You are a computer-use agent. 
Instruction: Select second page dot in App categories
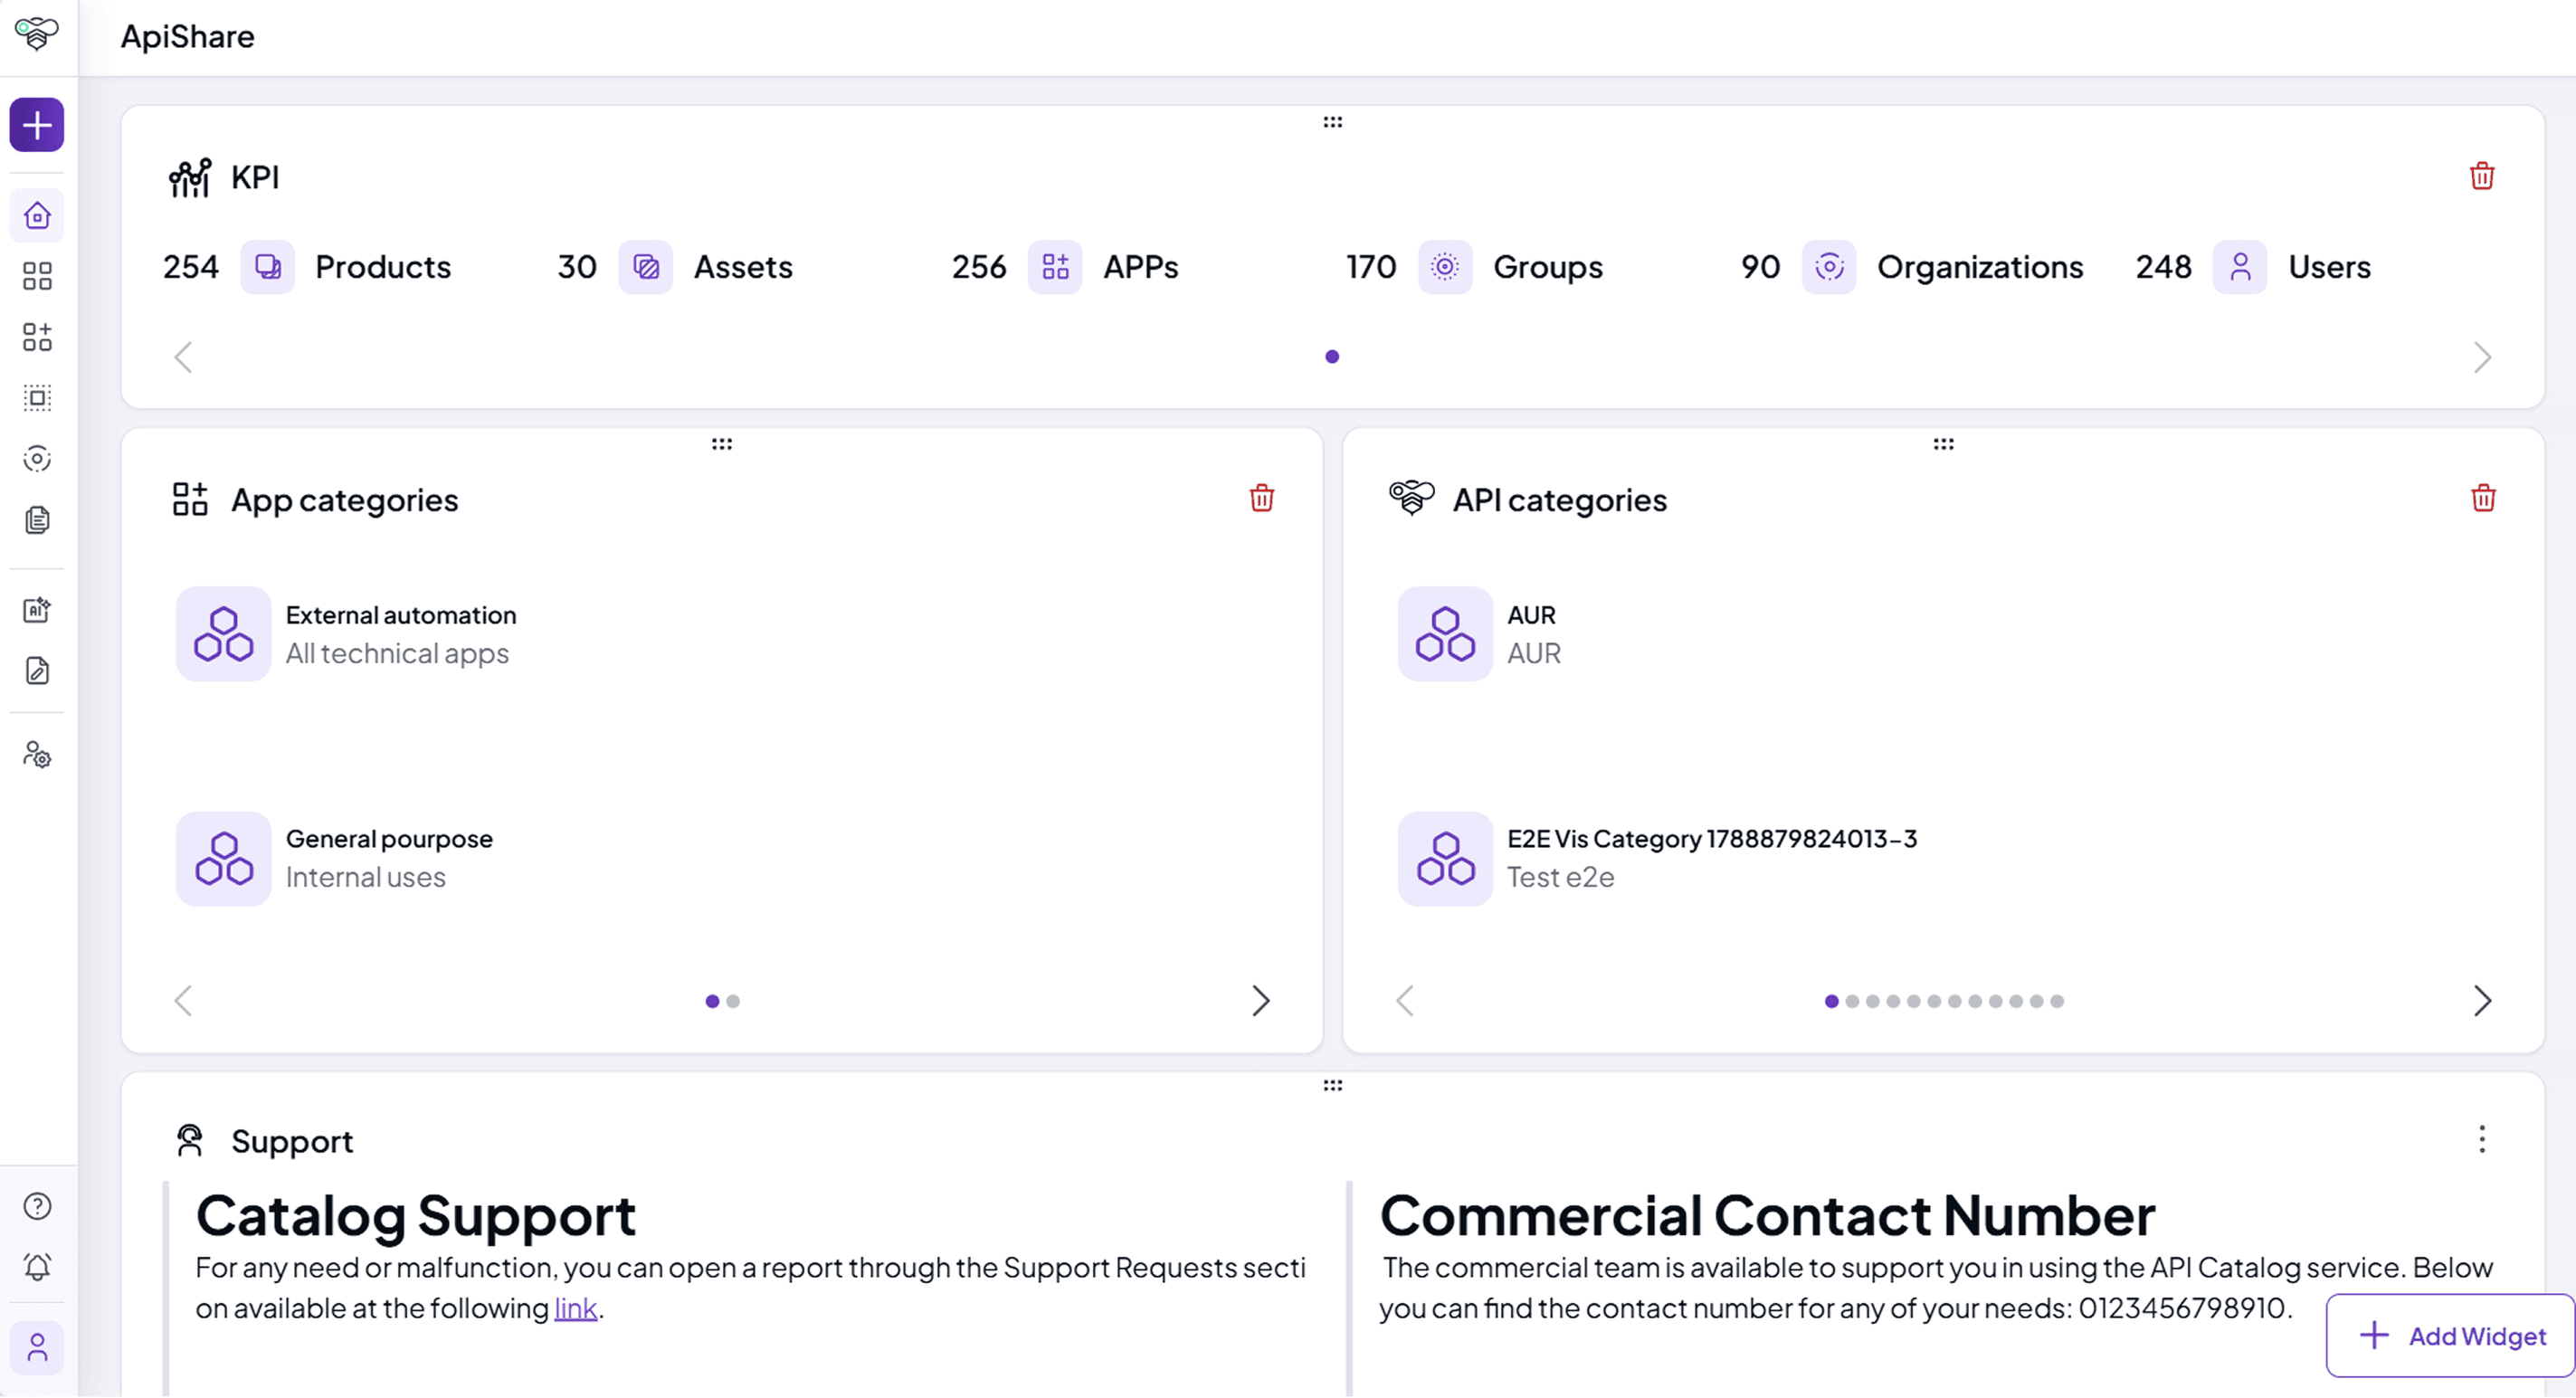click(733, 1001)
